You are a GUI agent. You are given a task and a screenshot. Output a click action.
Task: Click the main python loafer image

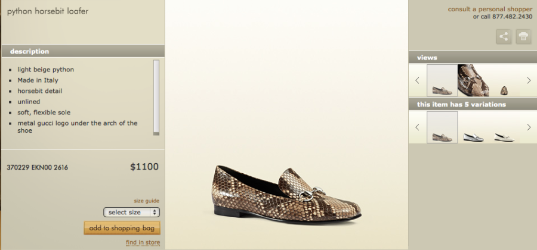coord(286,192)
